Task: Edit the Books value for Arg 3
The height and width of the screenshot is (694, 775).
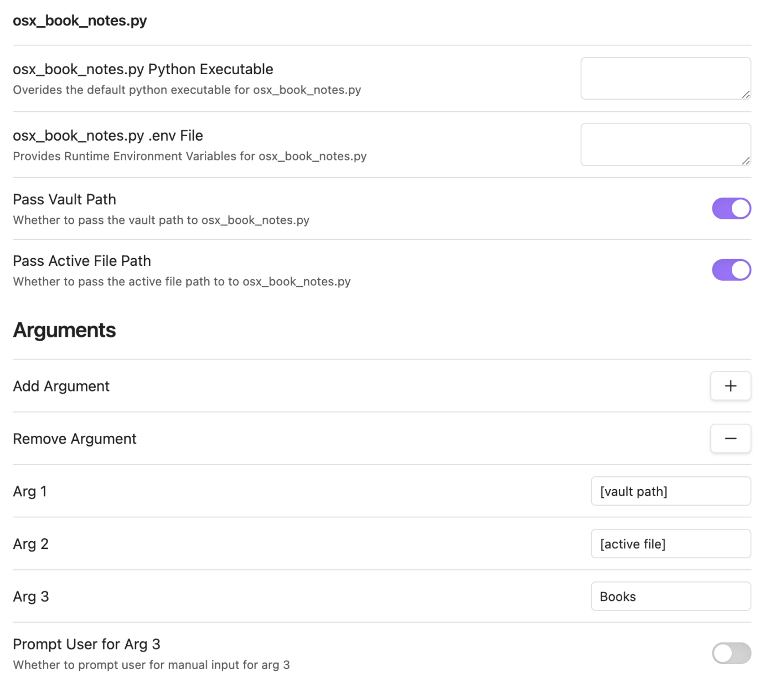Action: tap(670, 596)
